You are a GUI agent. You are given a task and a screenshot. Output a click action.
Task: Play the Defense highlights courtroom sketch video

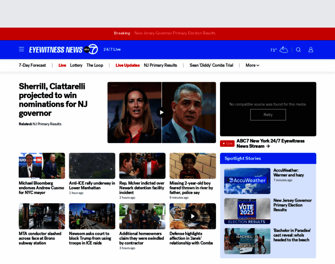193,216
